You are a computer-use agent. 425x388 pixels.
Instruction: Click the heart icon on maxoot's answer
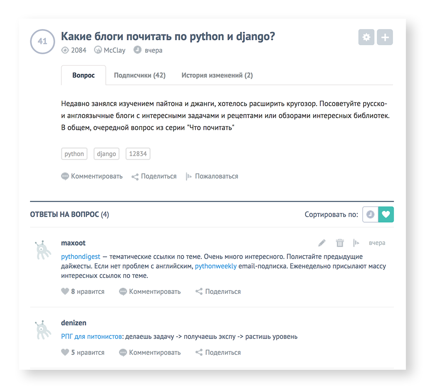coord(65,291)
